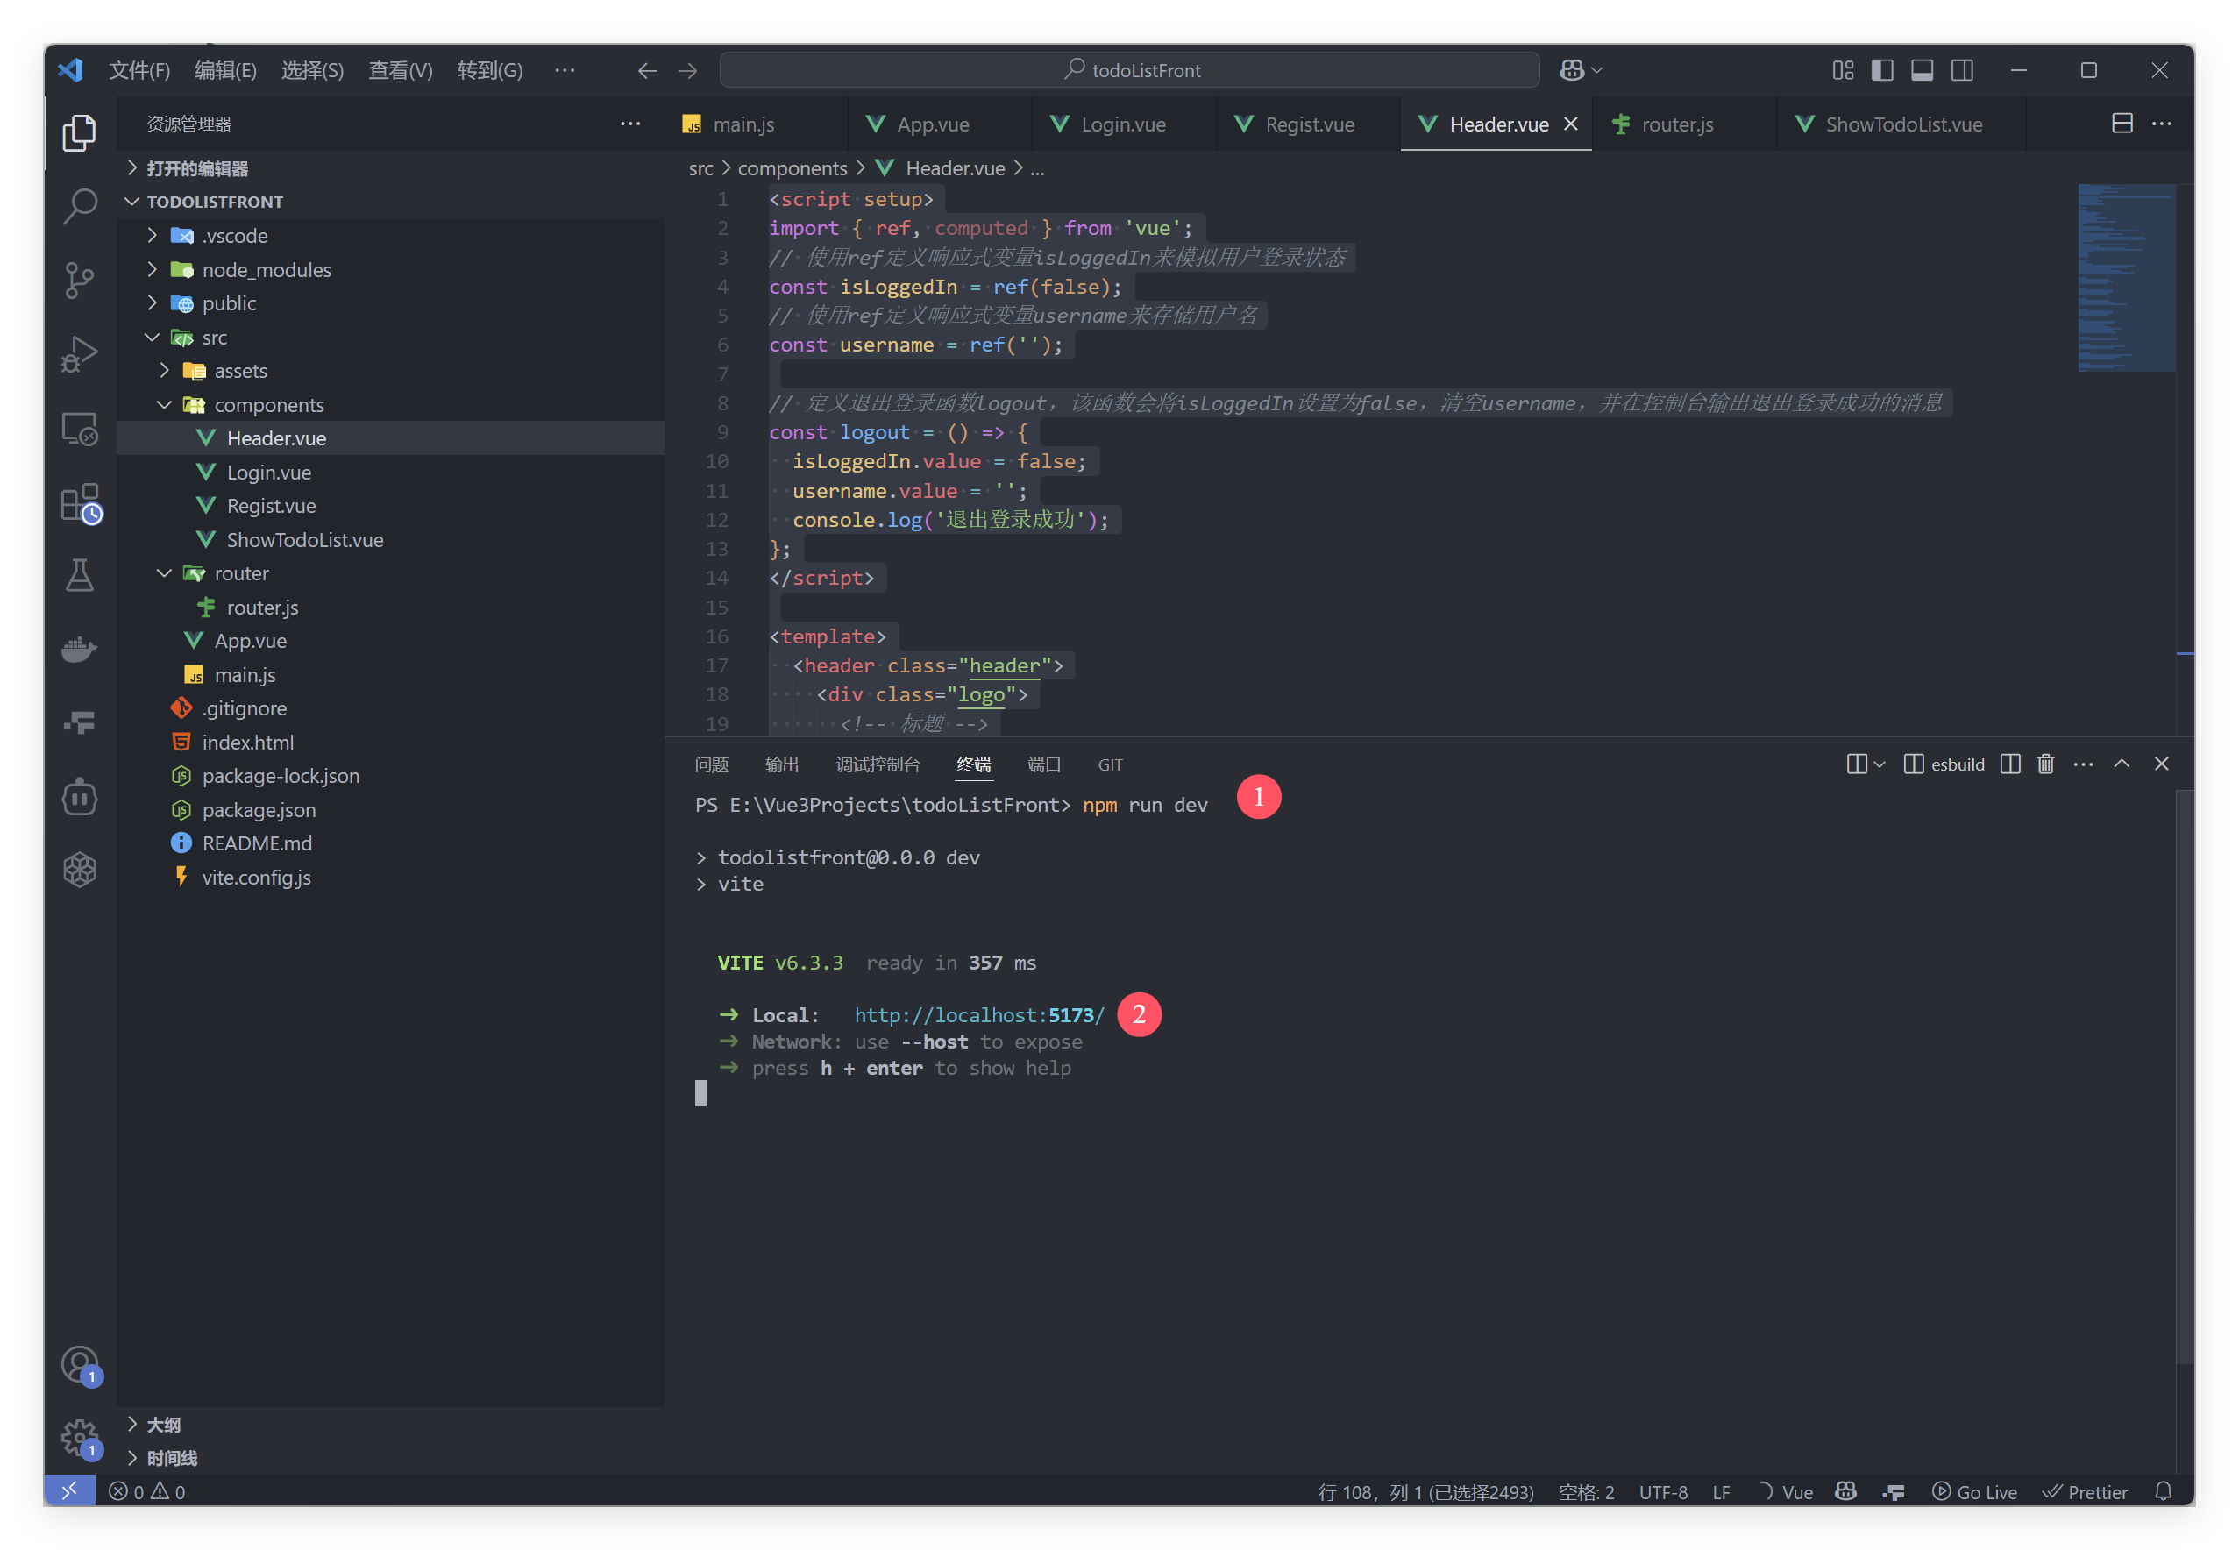2239x1550 pixels.
Task: Open the http://localhost:5173/ link
Action: pyautogui.click(x=978, y=1016)
